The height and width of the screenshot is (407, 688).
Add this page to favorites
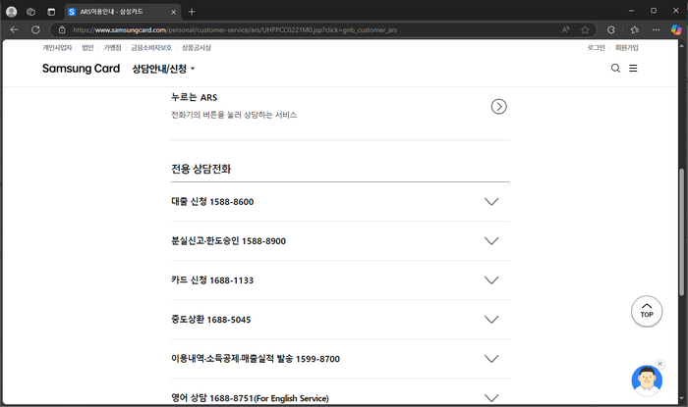click(585, 29)
